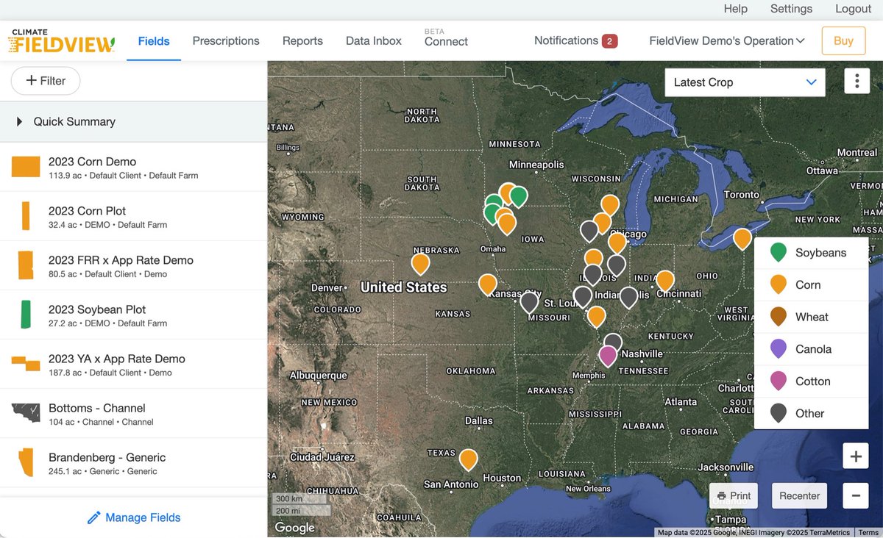The width and height of the screenshot is (883, 538).
Task: Open the Latest Crop layer dropdown
Action: pyautogui.click(x=745, y=82)
